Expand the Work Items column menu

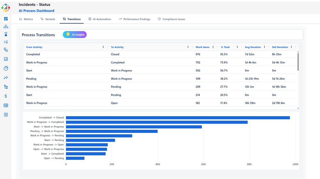coord(213,47)
